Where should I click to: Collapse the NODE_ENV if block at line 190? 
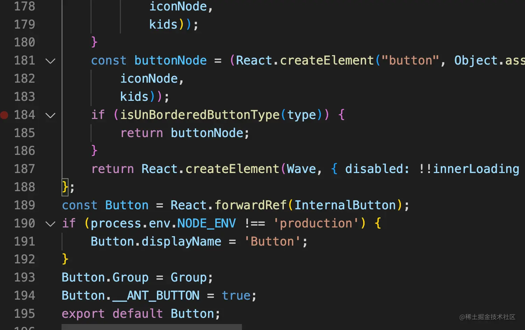[50, 223]
